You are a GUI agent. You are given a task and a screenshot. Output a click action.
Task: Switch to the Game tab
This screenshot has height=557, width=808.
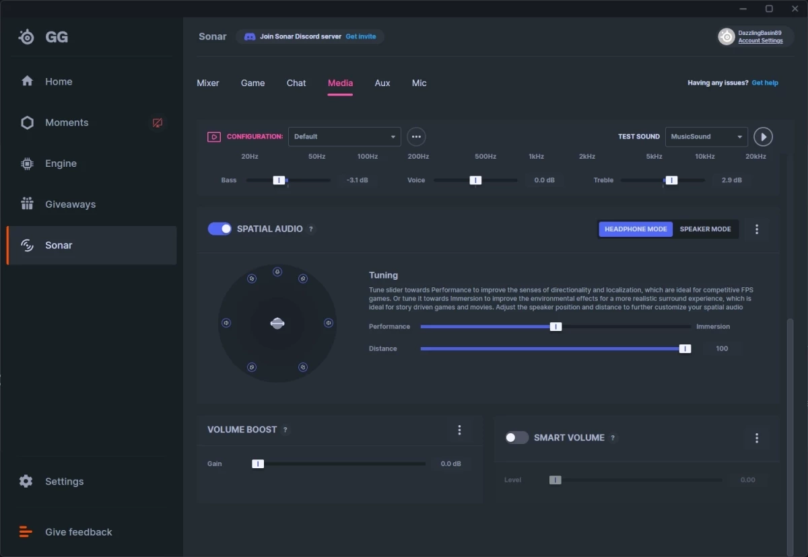(x=253, y=83)
